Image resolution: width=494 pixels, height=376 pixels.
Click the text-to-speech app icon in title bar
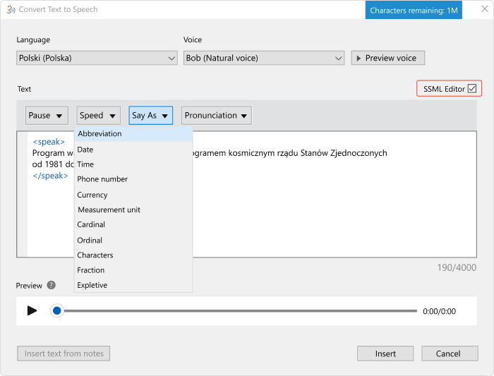11,10
